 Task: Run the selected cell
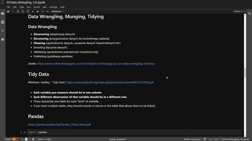[33, 11]
